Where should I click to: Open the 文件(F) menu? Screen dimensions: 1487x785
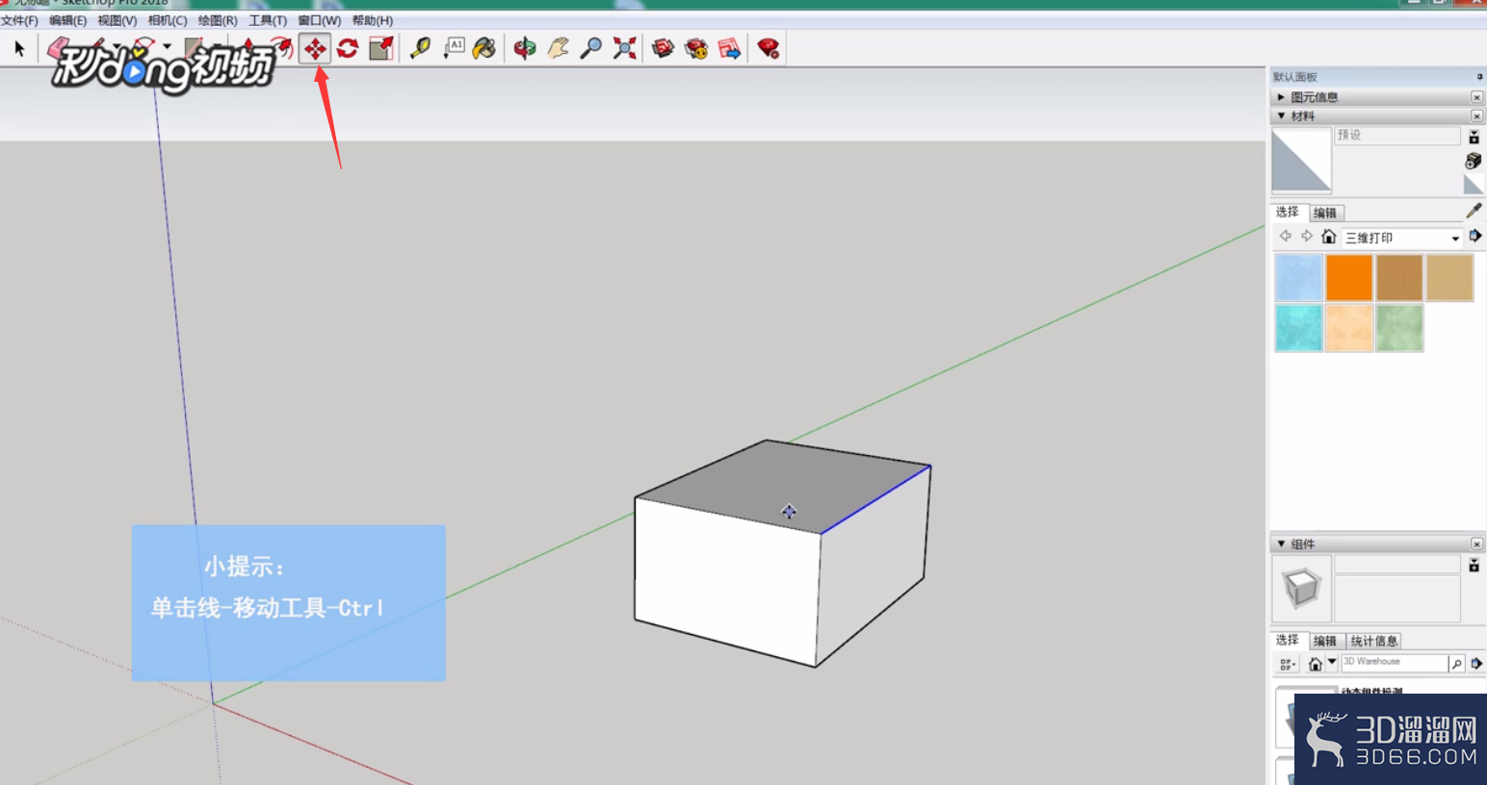click(19, 20)
